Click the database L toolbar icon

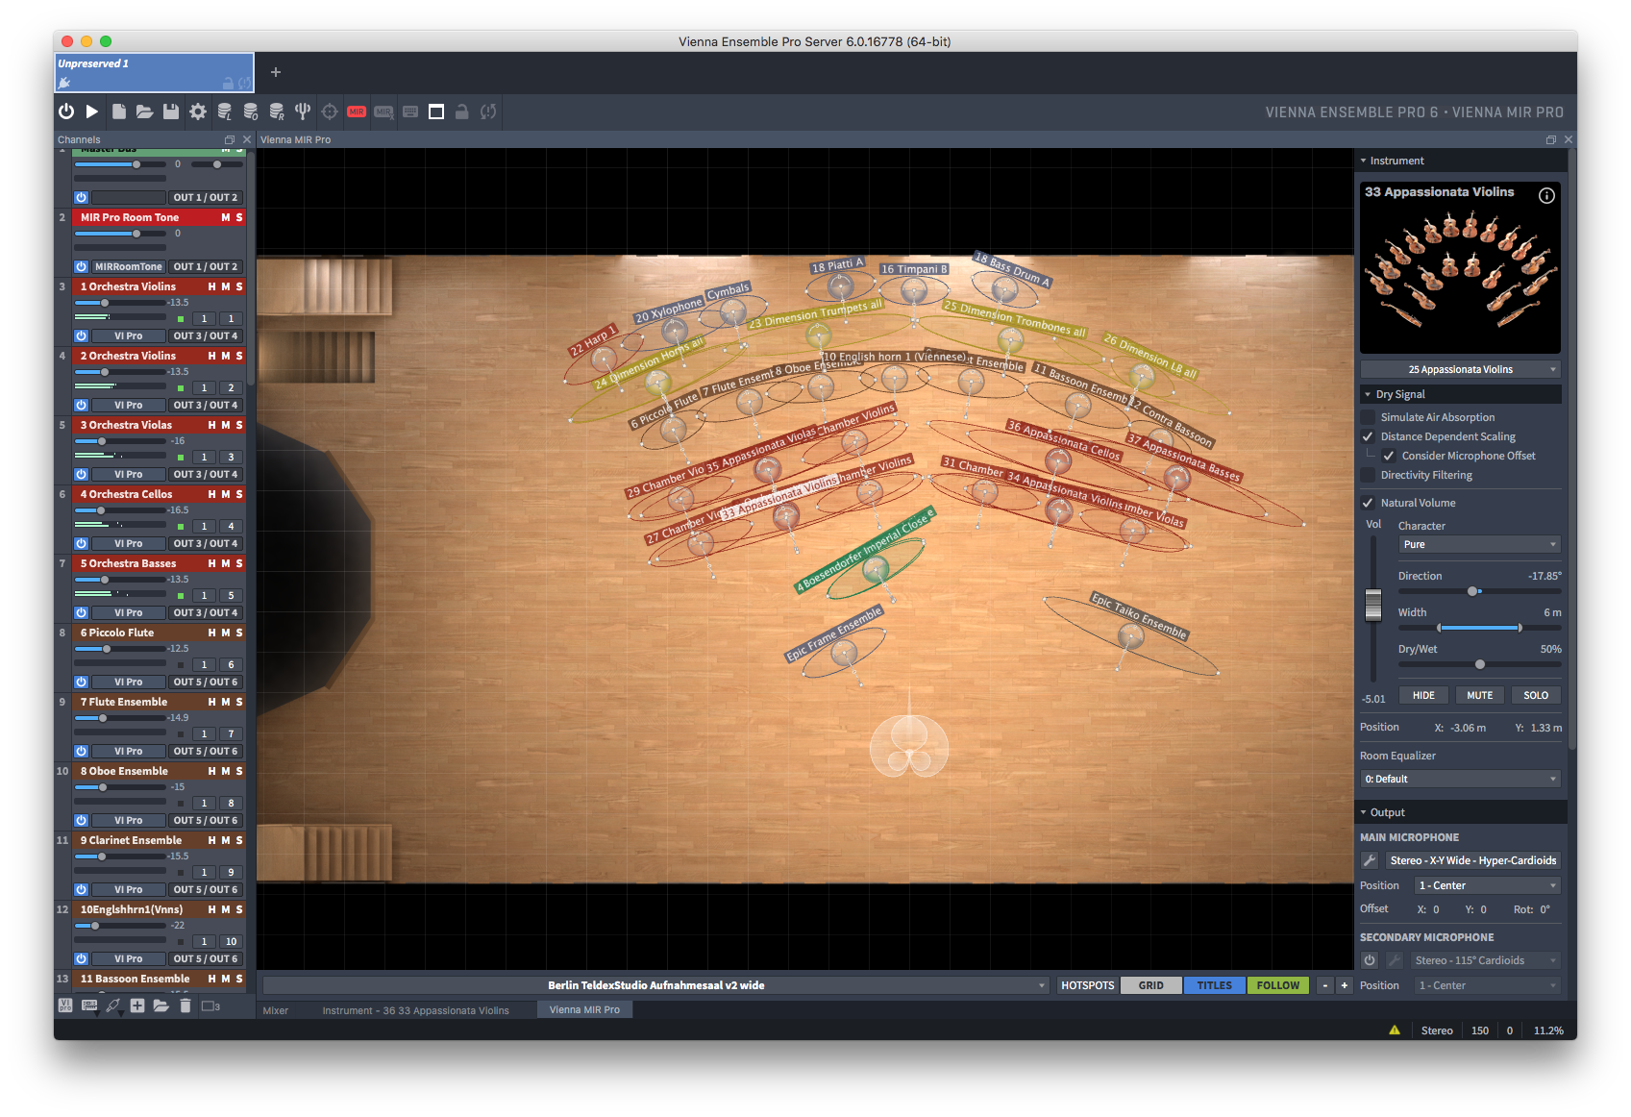[x=224, y=112]
